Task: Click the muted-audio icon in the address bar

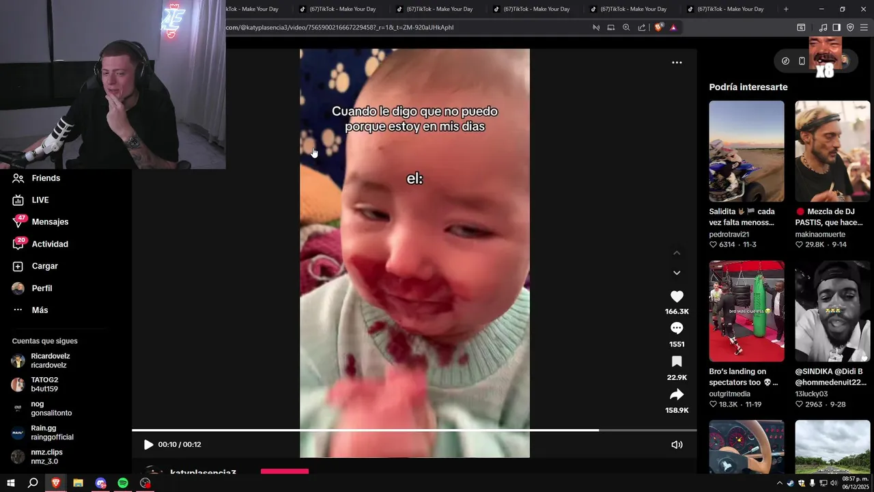Action: pos(596,27)
